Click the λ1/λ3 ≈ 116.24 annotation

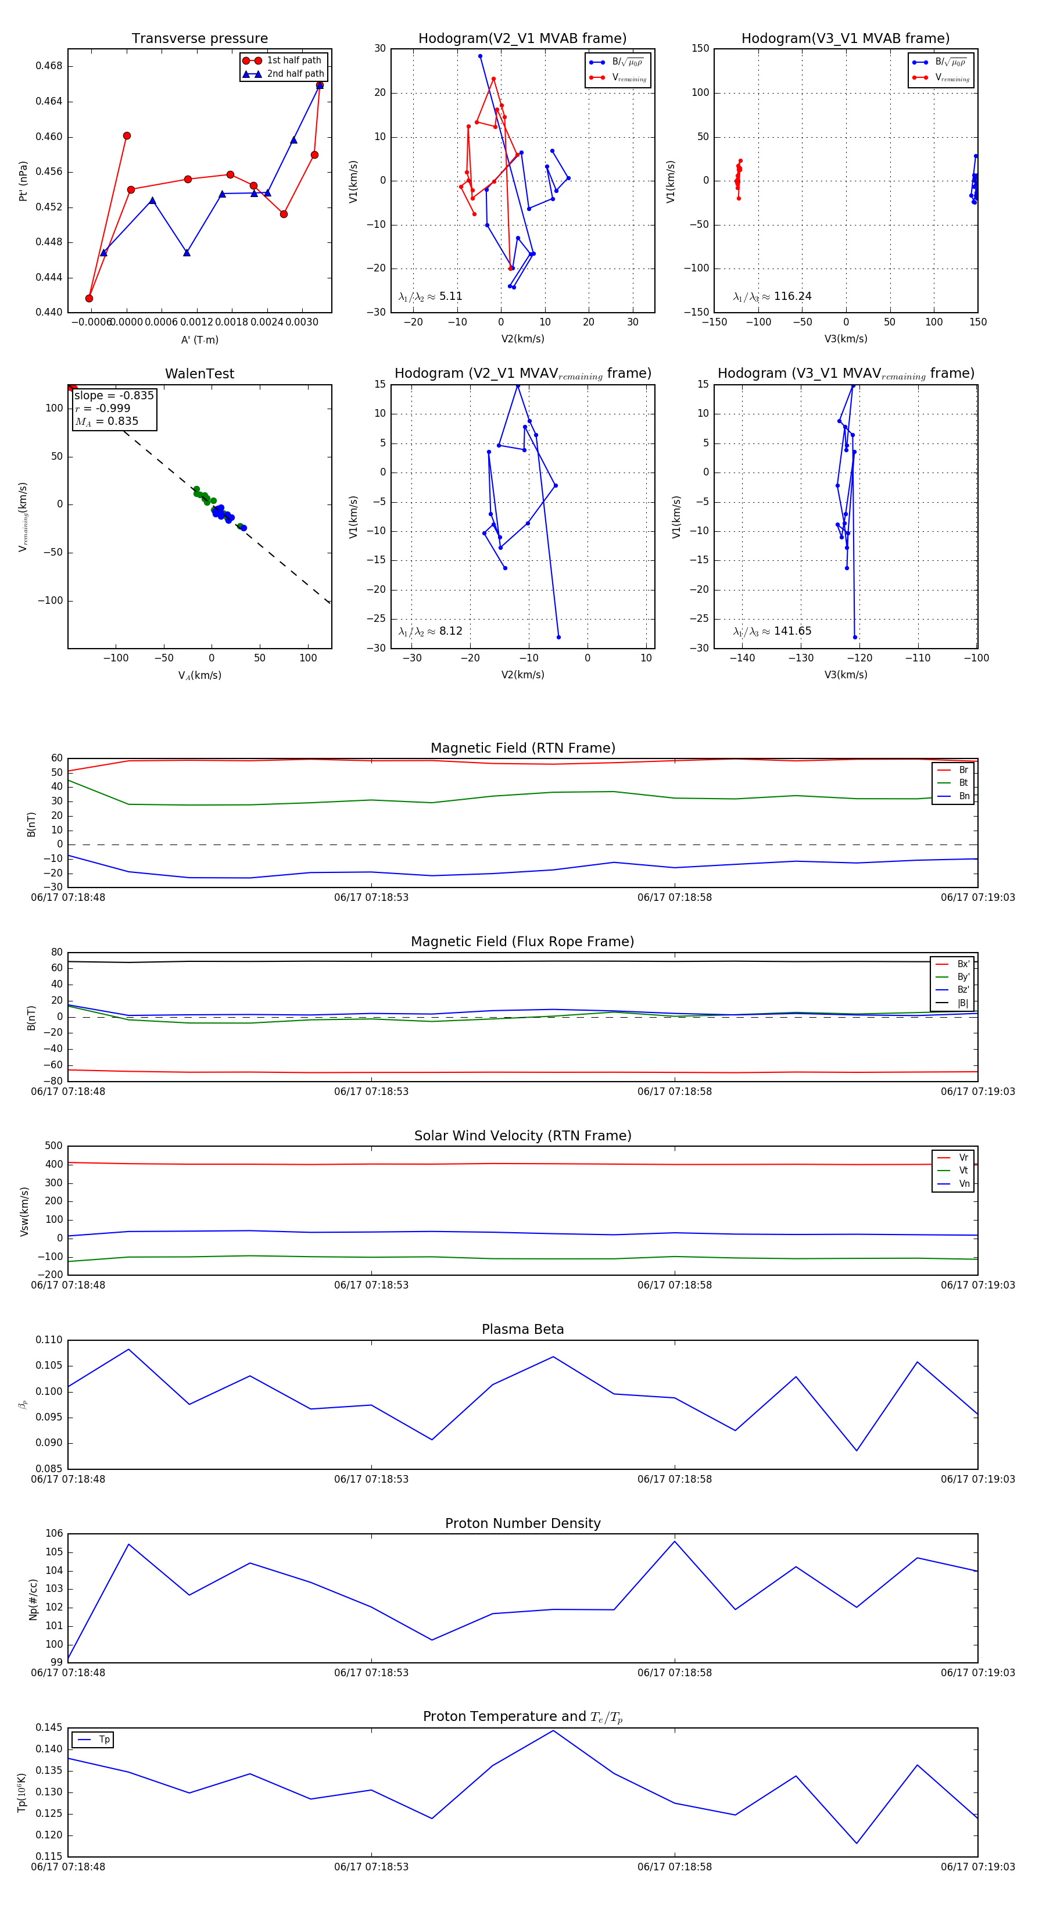click(772, 296)
